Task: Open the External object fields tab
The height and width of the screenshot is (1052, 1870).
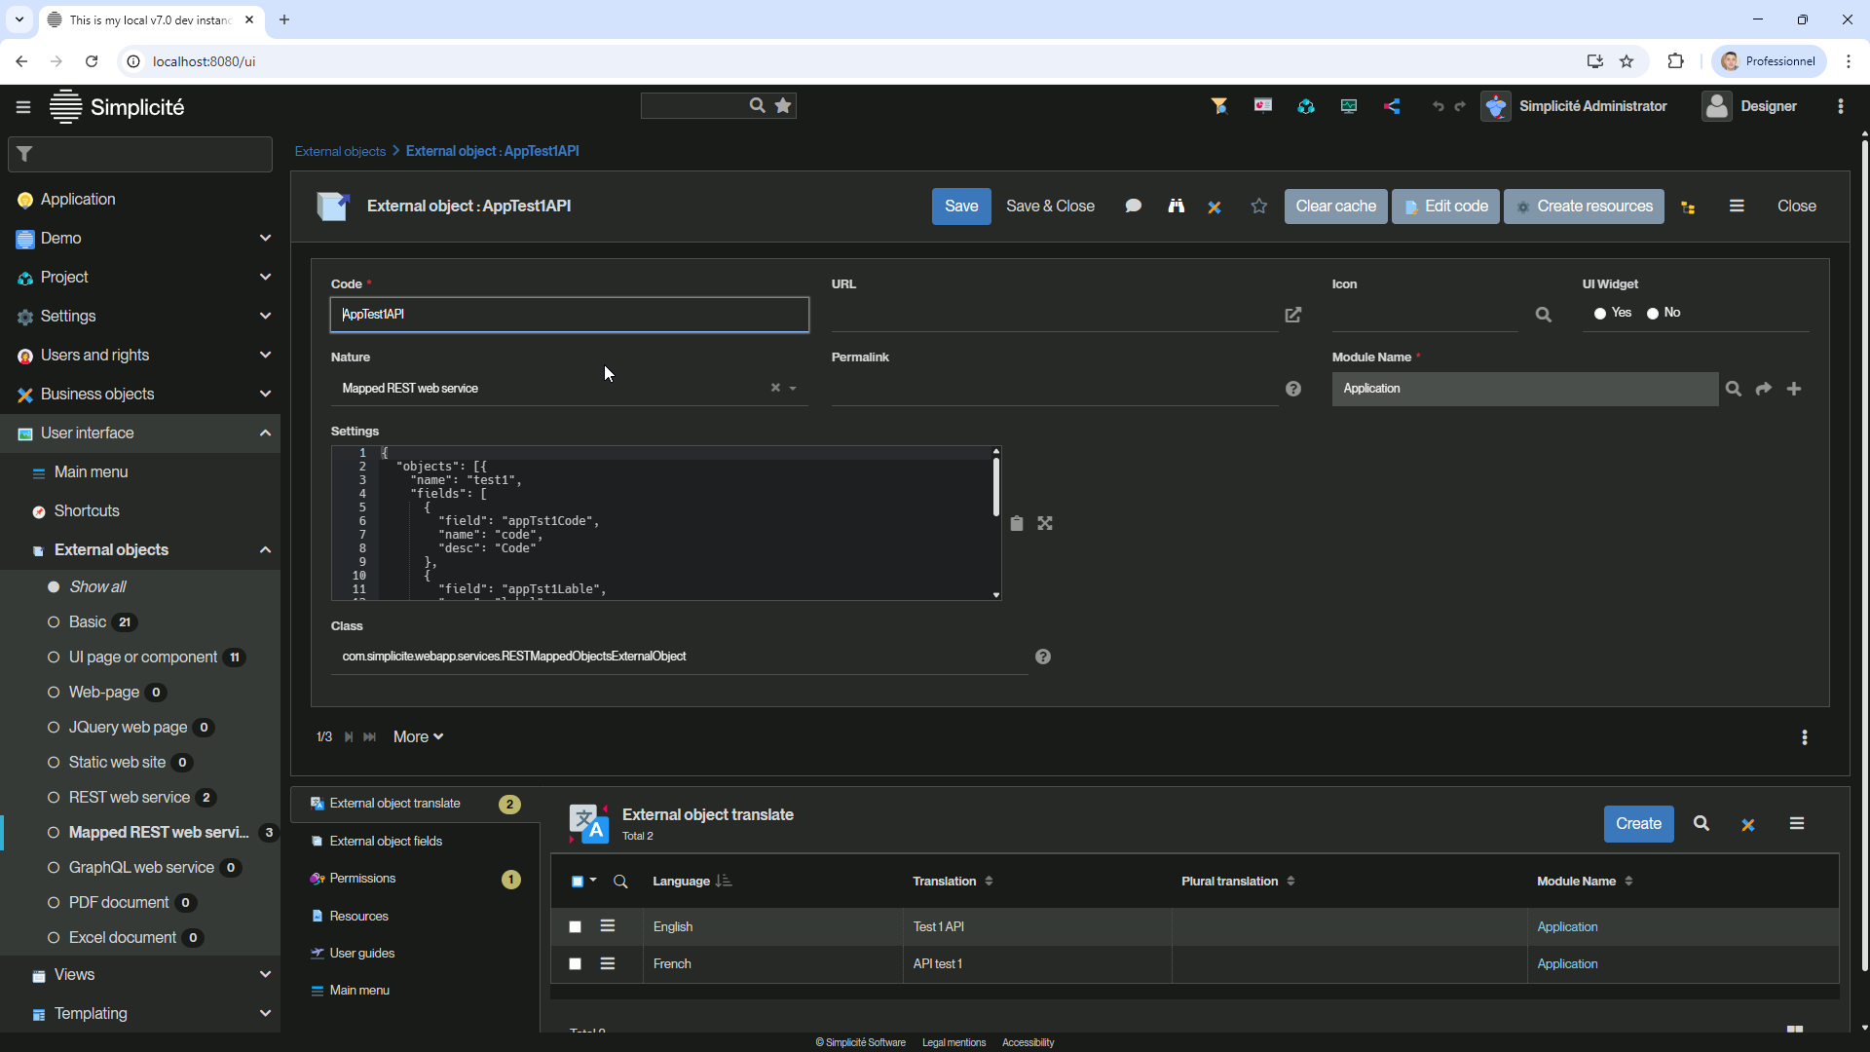Action: [x=386, y=841]
